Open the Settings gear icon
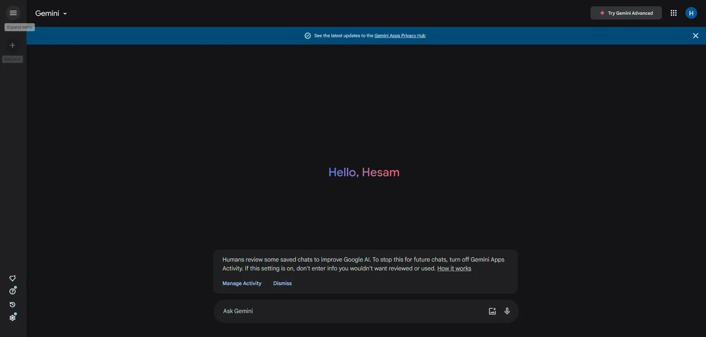Screen dimensions: 706x337 [13, 318]
